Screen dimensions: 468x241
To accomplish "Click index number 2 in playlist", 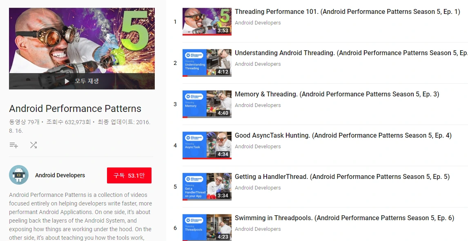I will [175, 63].
